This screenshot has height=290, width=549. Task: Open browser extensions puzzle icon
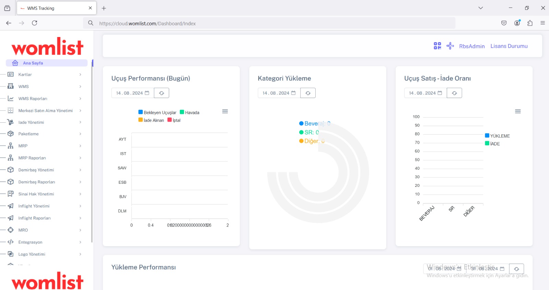tap(530, 23)
